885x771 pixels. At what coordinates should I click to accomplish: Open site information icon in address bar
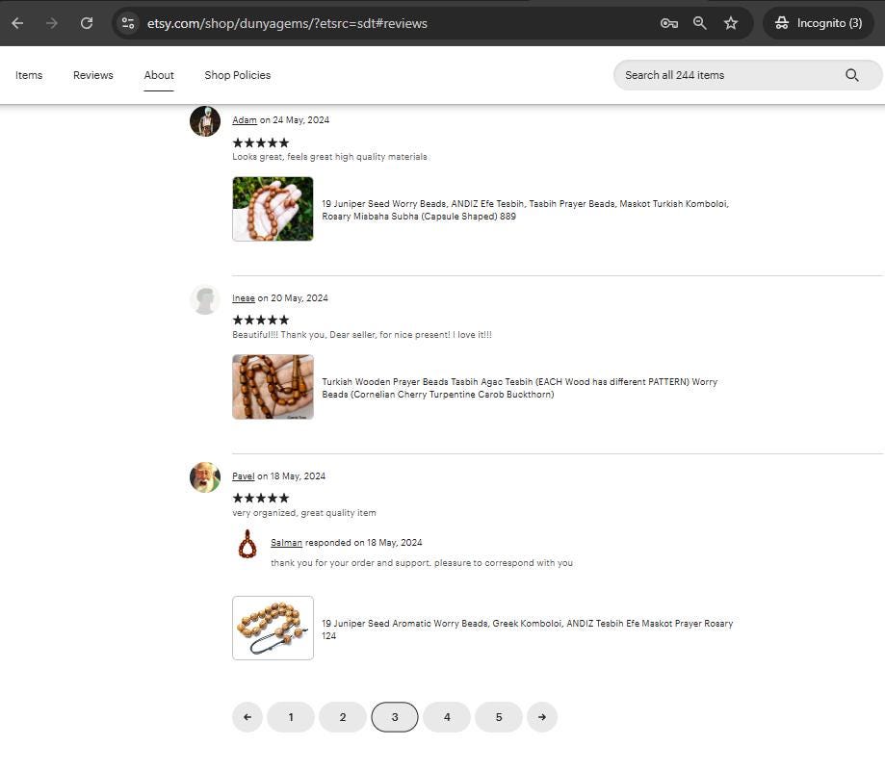click(x=128, y=23)
